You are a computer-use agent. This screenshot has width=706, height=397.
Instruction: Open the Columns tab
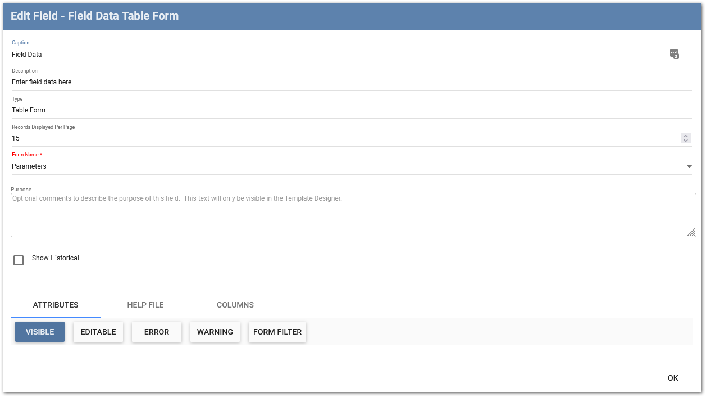tap(235, 305)
